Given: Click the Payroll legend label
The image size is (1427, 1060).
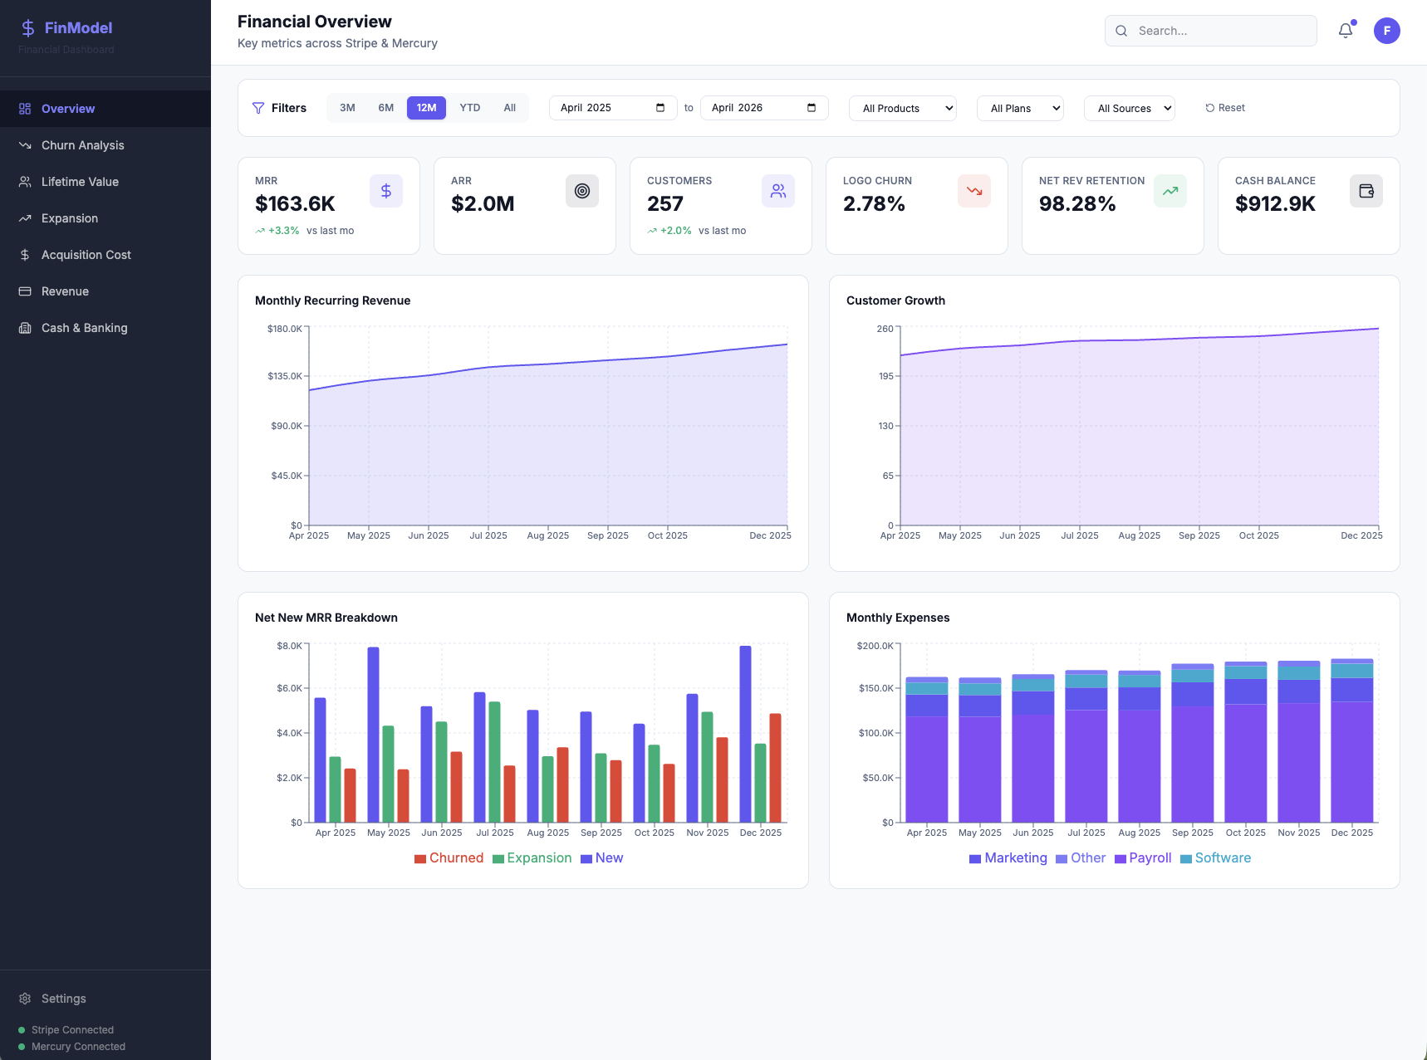Looking at the screenshot, I should 1150,858.
